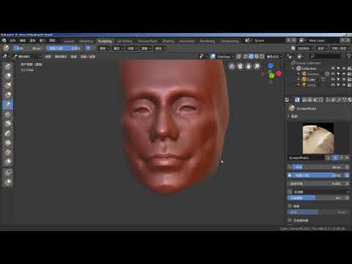Image resolution: width=352 pixels, height=264 pixels.
Task: Switch to wireframe viewport shading icon
Action: pos(246,56)
